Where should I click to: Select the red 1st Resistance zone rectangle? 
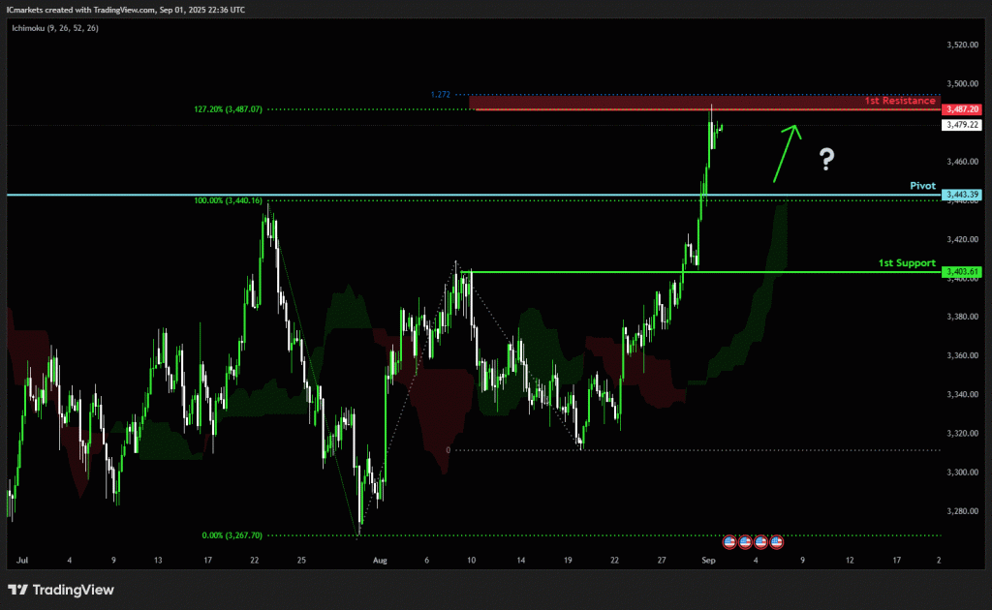[705, 103]
